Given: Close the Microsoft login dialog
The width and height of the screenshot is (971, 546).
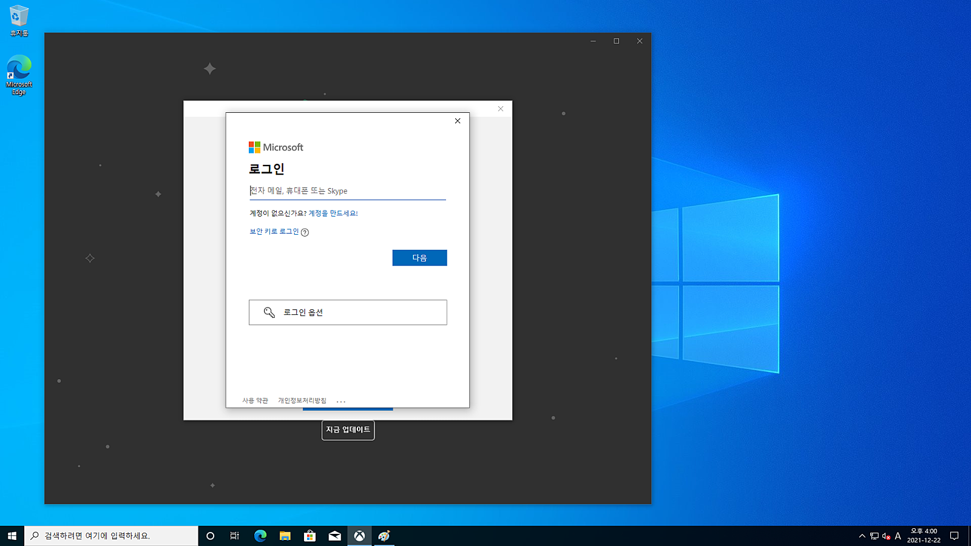Looking at the screenshot, I should click(x=458, y=121).
